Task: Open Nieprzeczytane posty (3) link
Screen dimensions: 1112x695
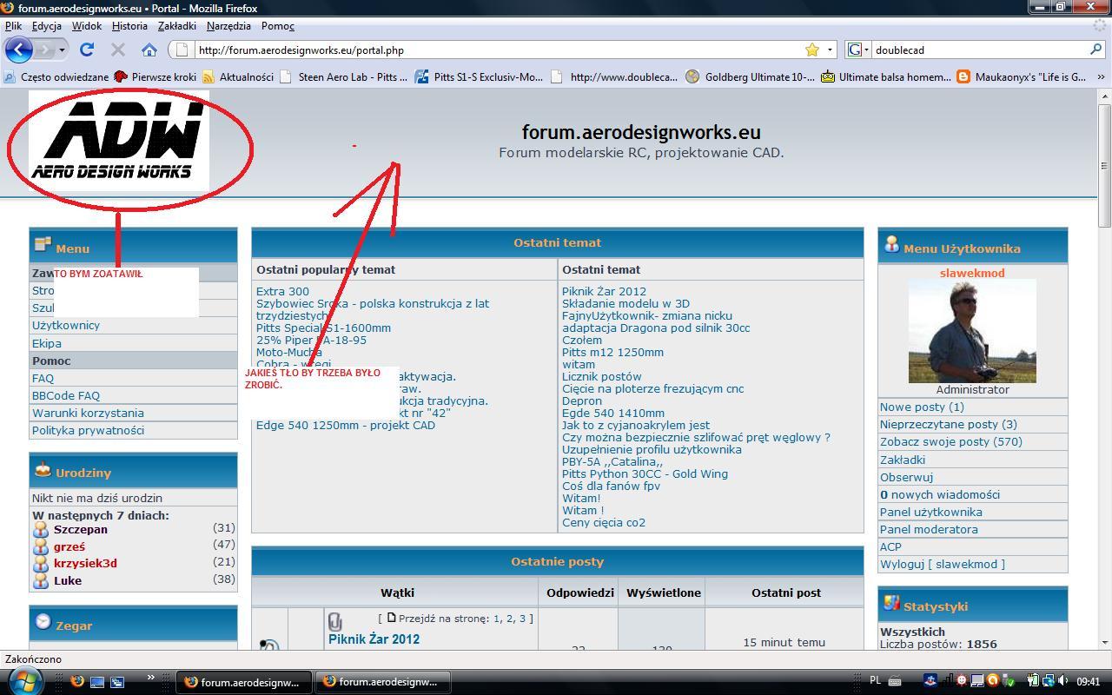Action: (x=948, y=424)
